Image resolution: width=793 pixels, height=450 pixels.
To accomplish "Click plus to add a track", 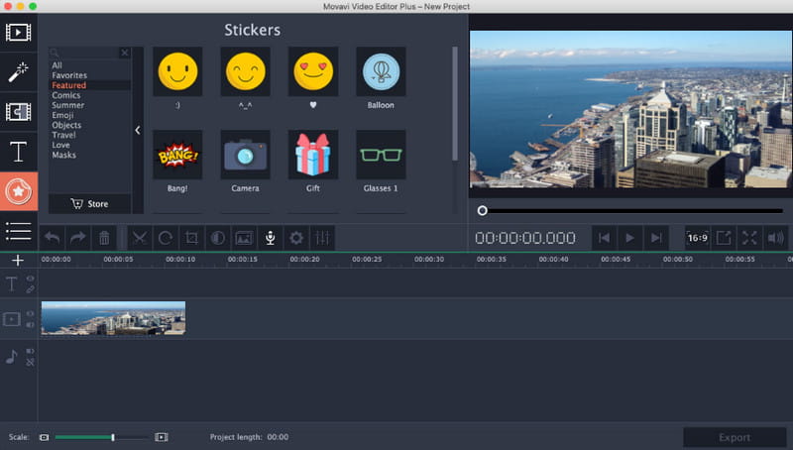I will pos(17,260).
